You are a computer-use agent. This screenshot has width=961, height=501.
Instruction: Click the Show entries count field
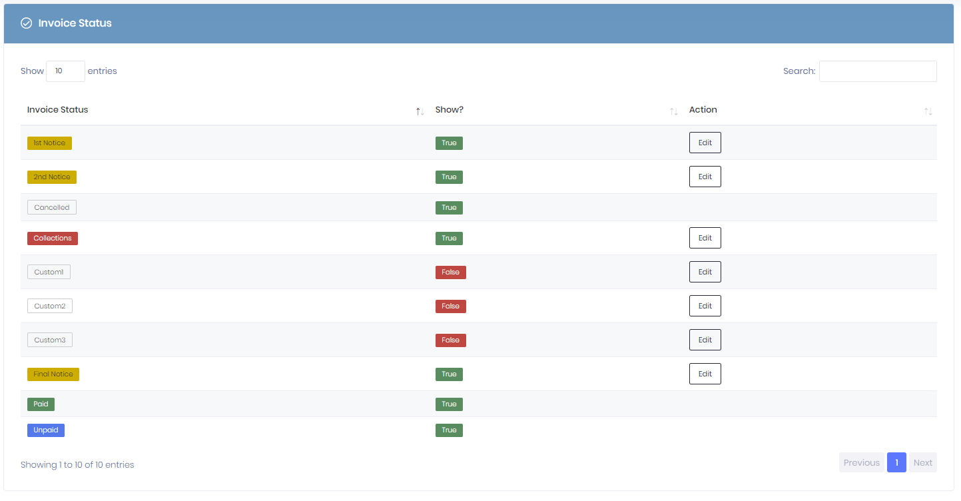coord(65,71)
